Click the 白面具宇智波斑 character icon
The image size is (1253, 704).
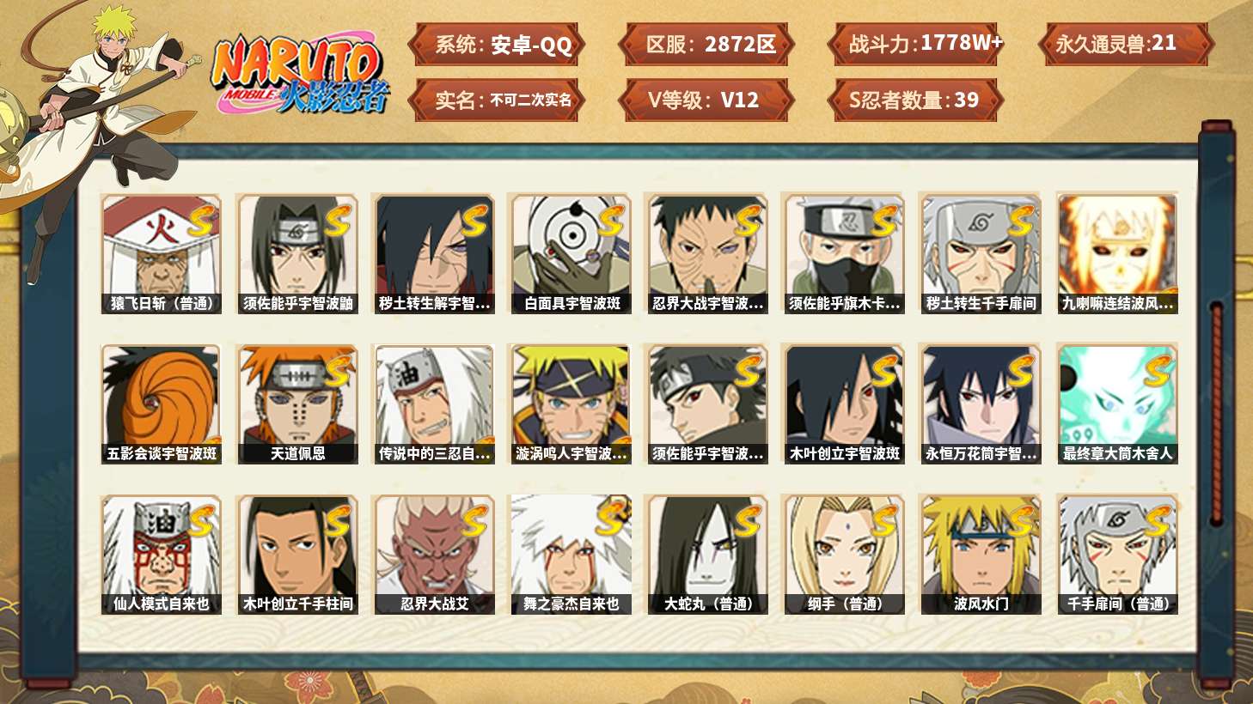571,254
